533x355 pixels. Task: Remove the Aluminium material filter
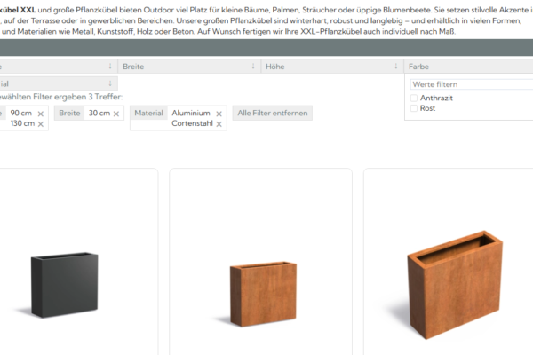(218, 114)
